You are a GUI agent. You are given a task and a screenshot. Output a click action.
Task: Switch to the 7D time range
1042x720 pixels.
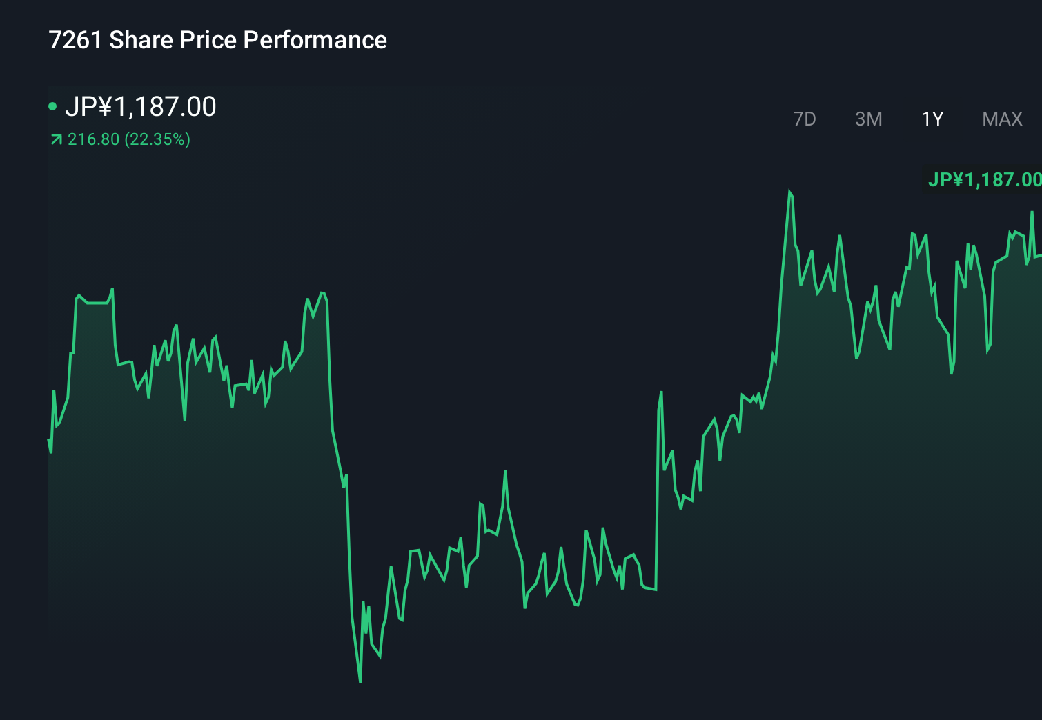tap(805, 119)
